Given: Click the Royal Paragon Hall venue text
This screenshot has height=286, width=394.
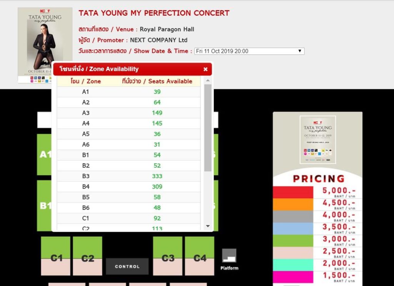Looking at the screenshot, I should point(167,29).
